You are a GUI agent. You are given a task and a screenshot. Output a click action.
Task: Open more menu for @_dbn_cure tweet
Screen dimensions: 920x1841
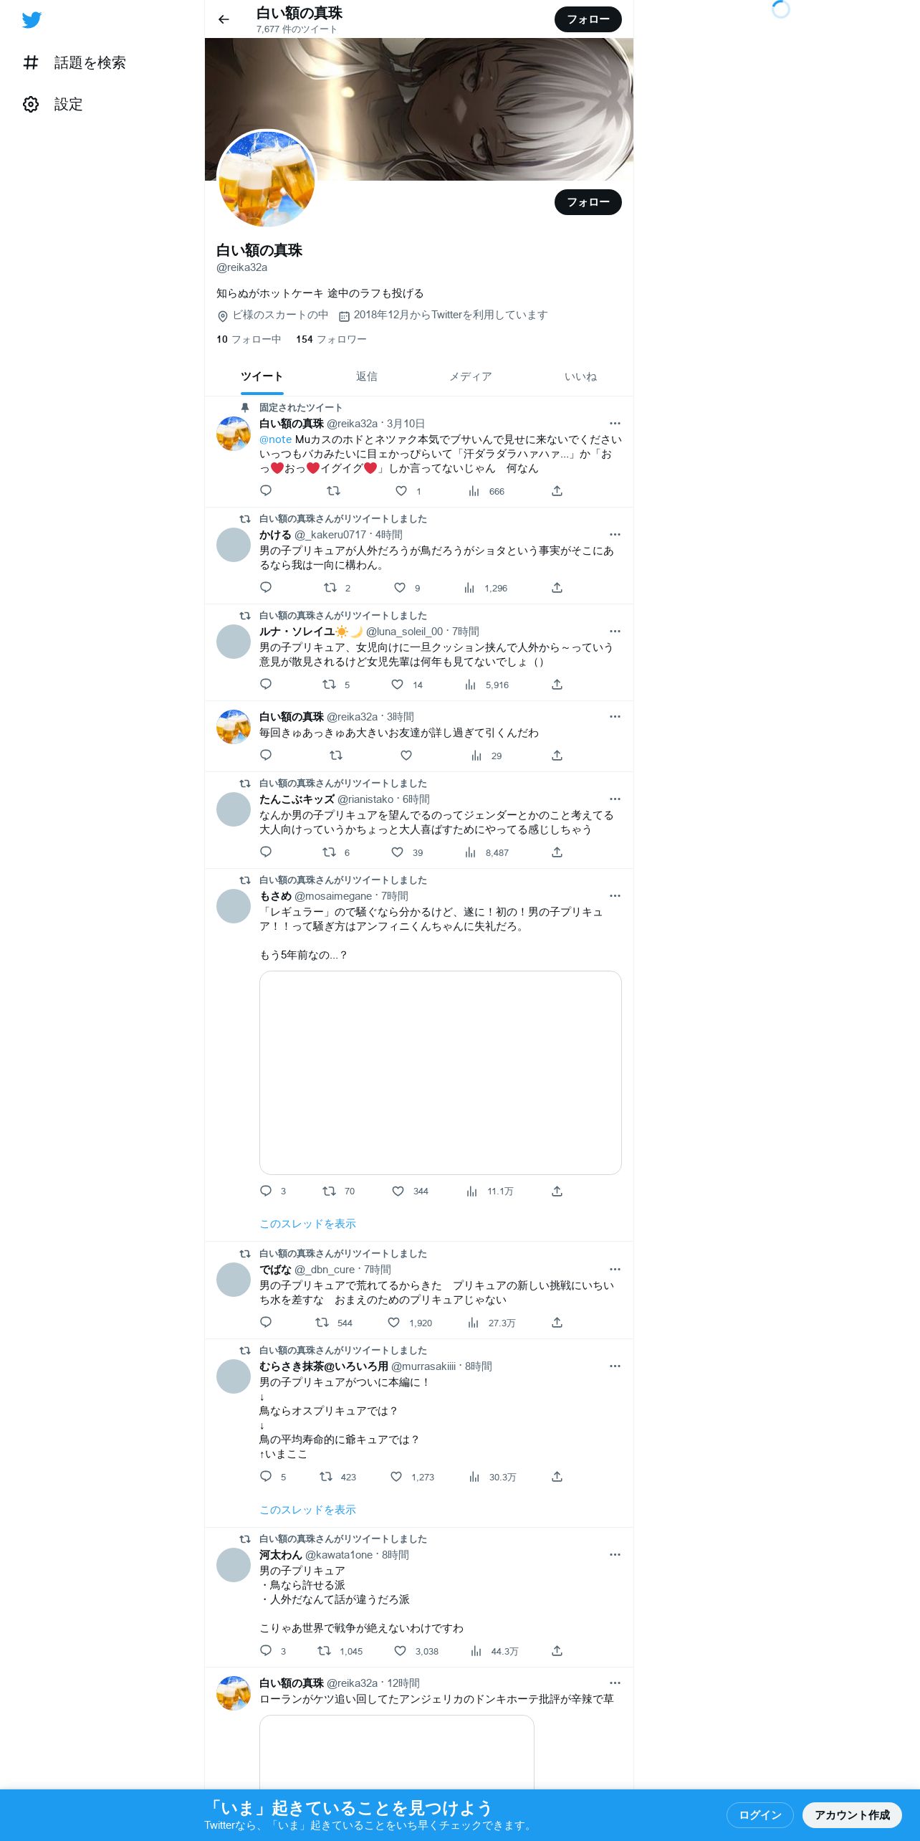pos(615,1270)
